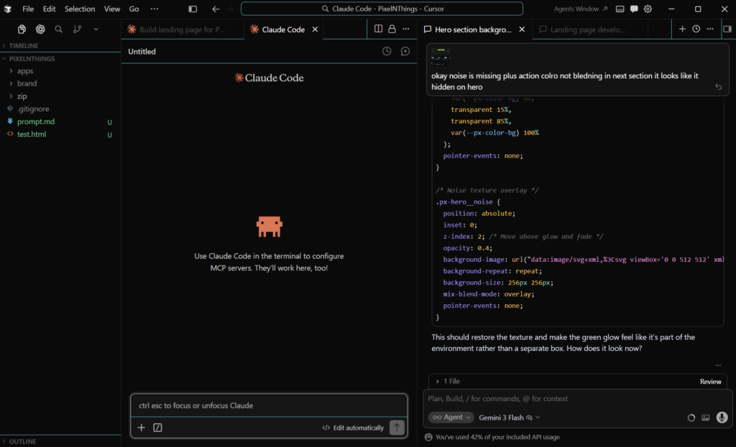Viewport: 736px width, 447px height.
Task: Open the Source Control branch icon
Action: tap(78, 29)
